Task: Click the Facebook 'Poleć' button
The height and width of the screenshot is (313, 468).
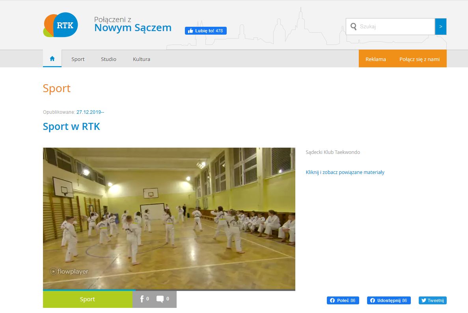Action: click(x=343, y=300)
